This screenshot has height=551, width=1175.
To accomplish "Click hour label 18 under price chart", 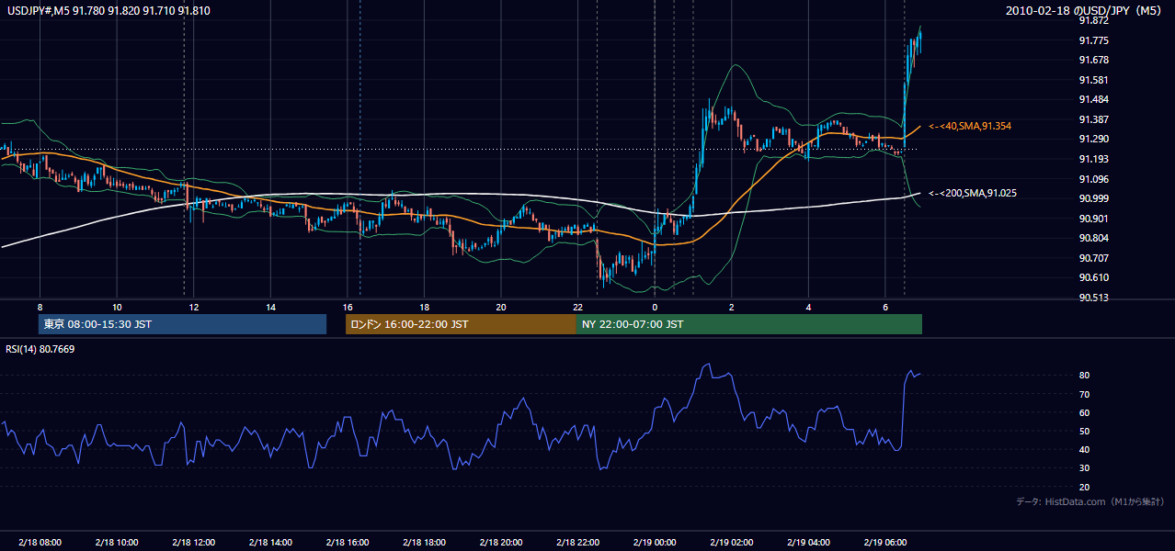I will click(424, 307).
